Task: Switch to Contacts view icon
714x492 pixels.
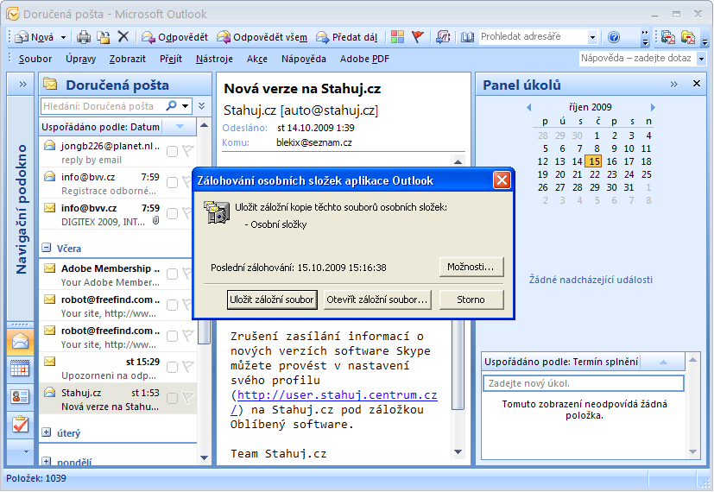Action: (20, 396)
